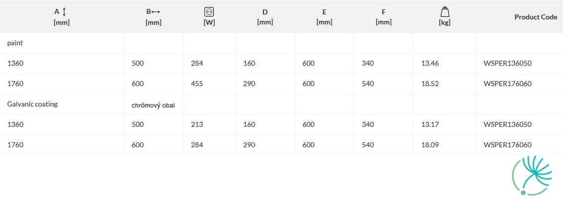
Task: Open product code WSPER176060 in the 18.09 kg row
Action: click(508, 145)
